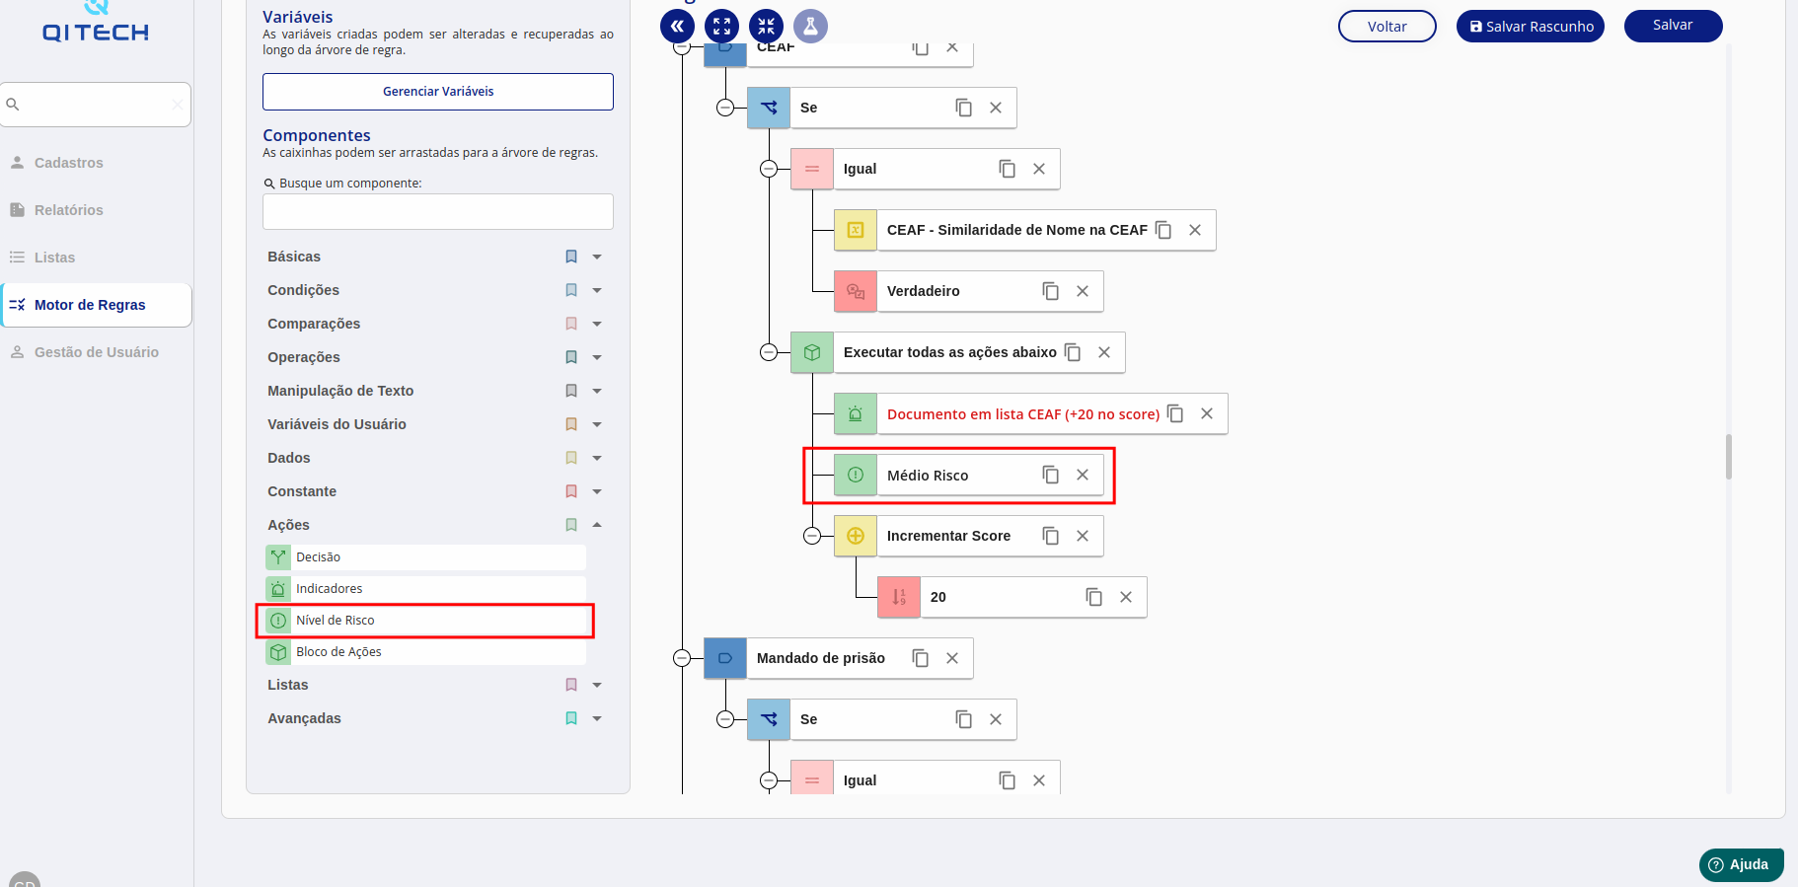The width and height of the screenshot is (1798, 887).
Task: Click the shrink tree view icon
Action: pos(766,27)
